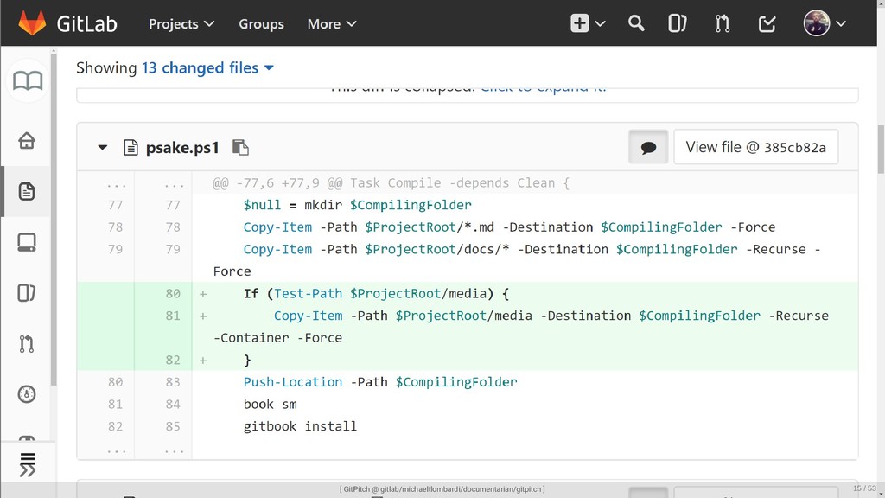Open the More menu in navbar
This screenshot has height=498, width=885.
pyautogui.click(x=332, y=23)
